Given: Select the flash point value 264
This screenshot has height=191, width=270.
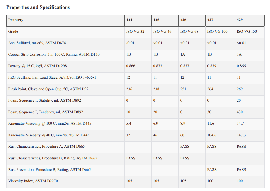Looking at the screenshot, I should (x=210, y=89).
